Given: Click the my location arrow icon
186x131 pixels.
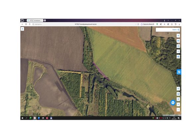Looking at the screenshot, I should (x=178, y=89).
